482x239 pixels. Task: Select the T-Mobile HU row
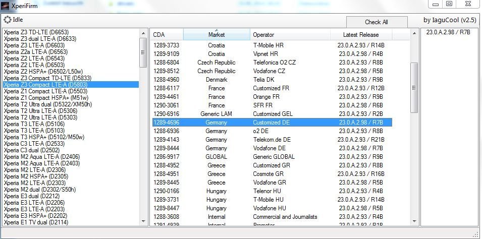[x=273, y=200]
